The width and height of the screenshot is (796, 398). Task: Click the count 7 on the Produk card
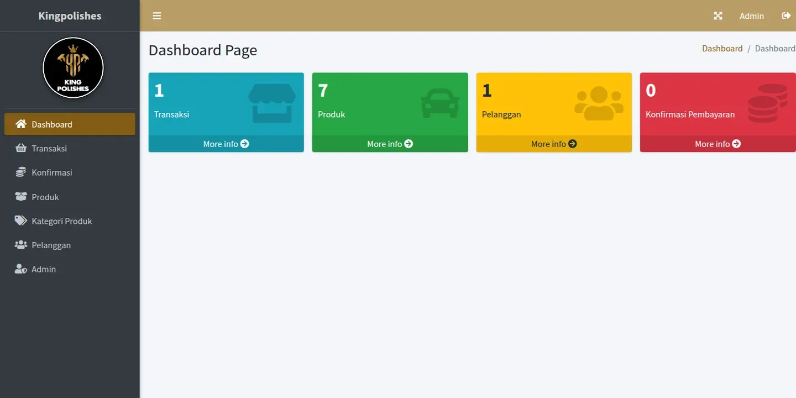click(323, 90)
